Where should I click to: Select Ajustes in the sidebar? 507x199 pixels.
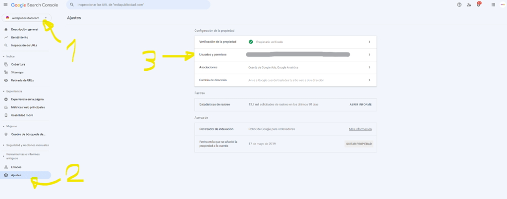[x=26, y=175]
